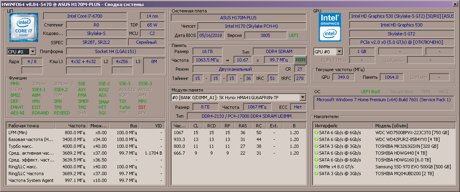Click the Windows 7 Home Premium OS field
Viewport: 460px width, 192px height.
click(384, 100)
